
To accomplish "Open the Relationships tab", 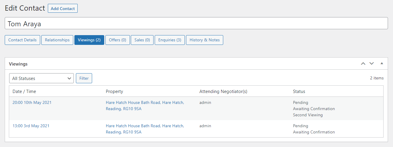I will click(57, 40).
